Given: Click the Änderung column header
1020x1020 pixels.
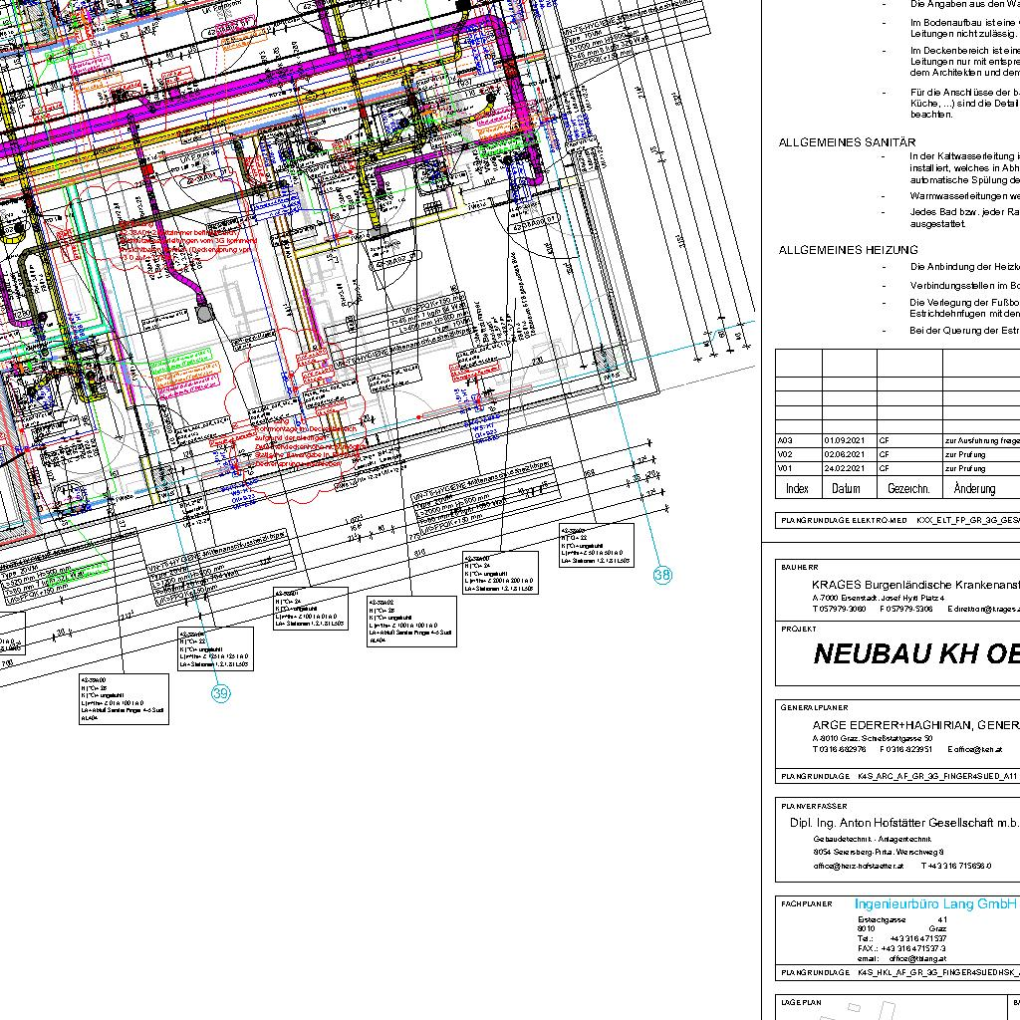Looking at the screenshot, I should pyautogui.click(x=974, y=489).
